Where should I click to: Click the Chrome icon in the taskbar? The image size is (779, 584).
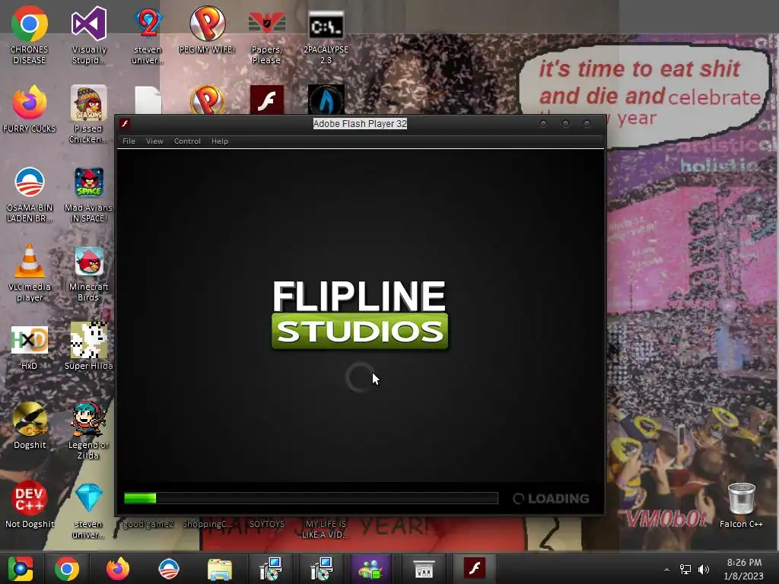click(67, 569)
